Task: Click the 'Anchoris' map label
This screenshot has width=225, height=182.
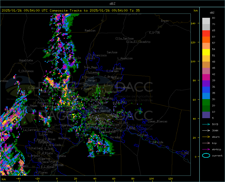Action: coord(64,138)
